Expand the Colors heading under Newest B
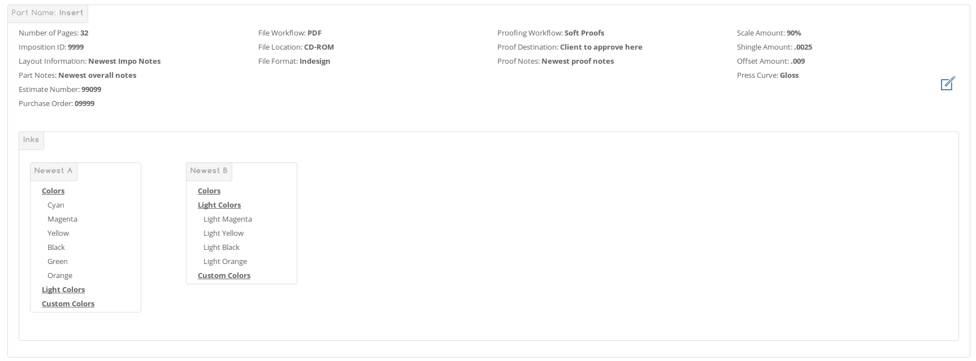This screenshot has height=361, width=976. click(209, 191)
